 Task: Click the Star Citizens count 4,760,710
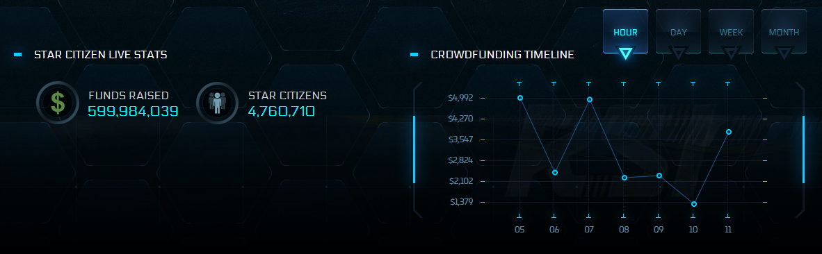pyautogui.click(x=282, y=111)
